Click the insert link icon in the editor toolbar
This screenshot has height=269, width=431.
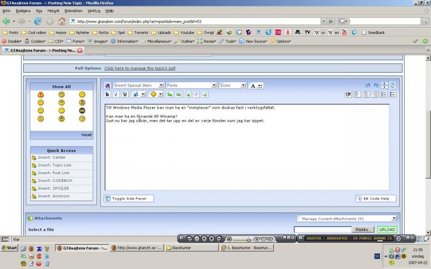tap(170, 95)
